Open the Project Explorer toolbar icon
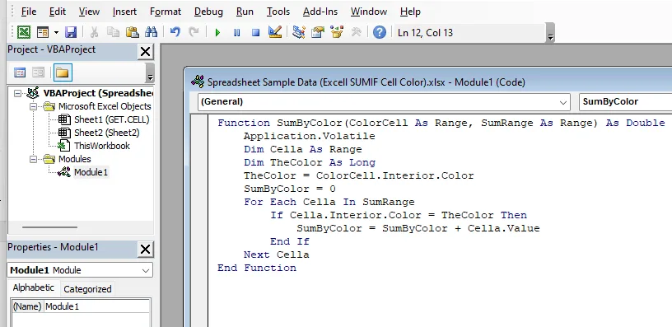Viewport: 672px width, 327px height. pos(299,33)
